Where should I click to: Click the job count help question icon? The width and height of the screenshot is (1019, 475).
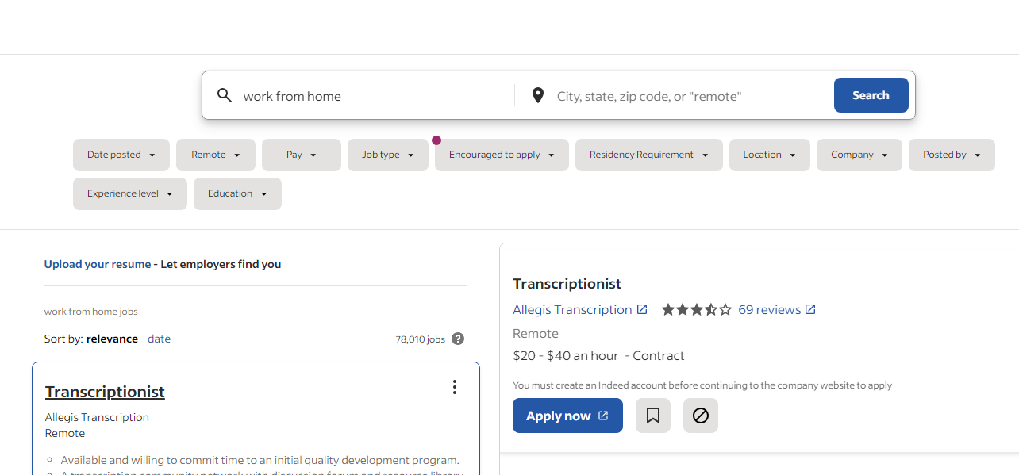458,339
